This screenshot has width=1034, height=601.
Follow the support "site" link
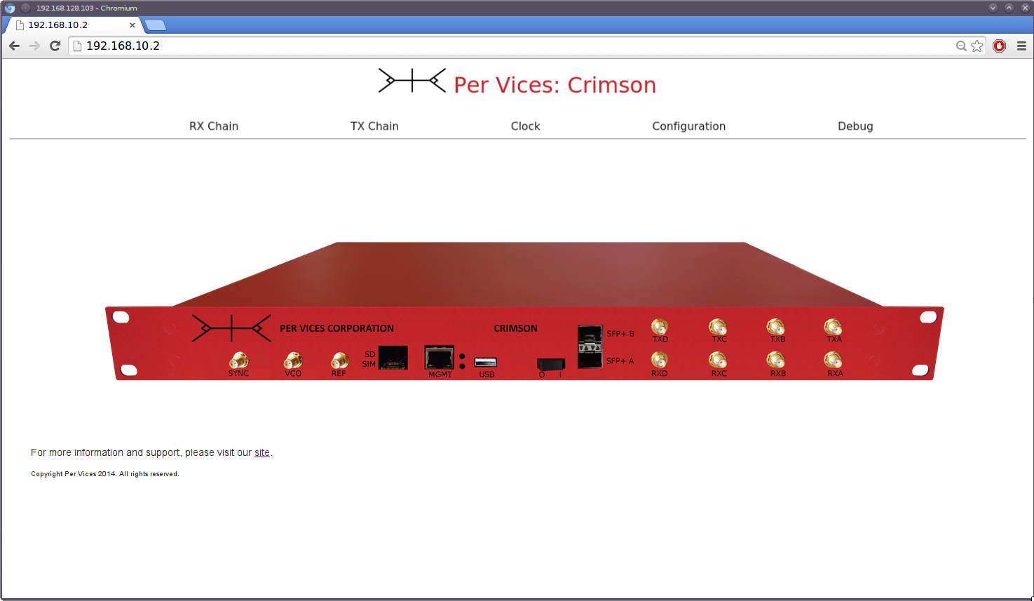click(262, 453)
